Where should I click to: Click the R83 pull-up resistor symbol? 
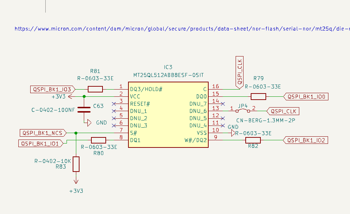76,164
